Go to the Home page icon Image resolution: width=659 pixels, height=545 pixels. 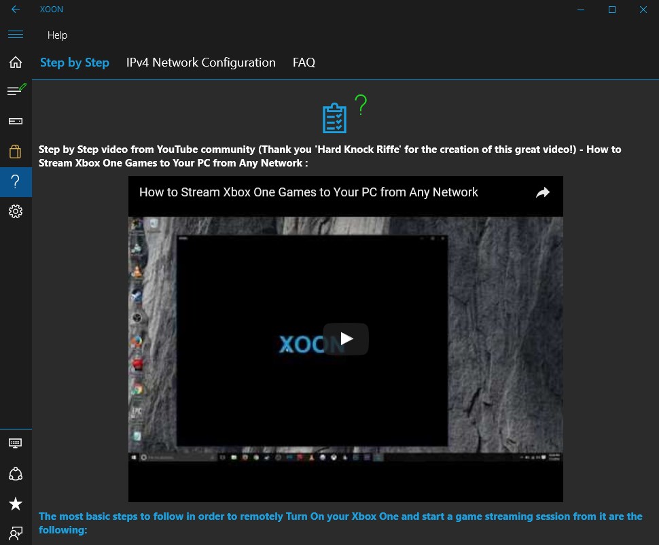pyautogui.click(x=16, y=63)
